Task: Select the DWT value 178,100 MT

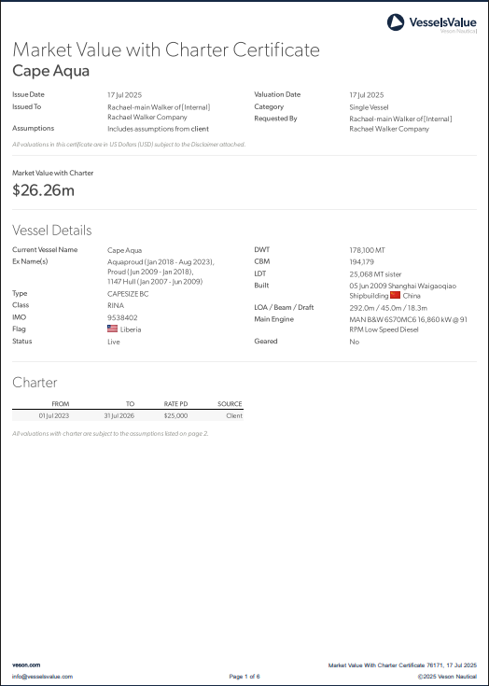Action: tap(368, 250)
